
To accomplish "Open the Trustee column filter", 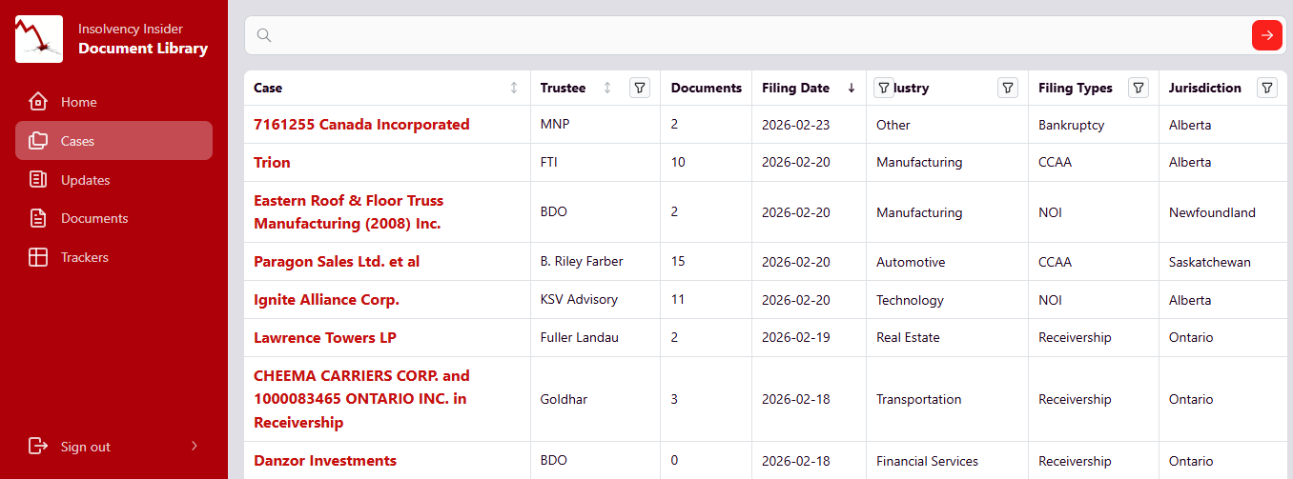I will pyautogui.click(x=640, y=88).
